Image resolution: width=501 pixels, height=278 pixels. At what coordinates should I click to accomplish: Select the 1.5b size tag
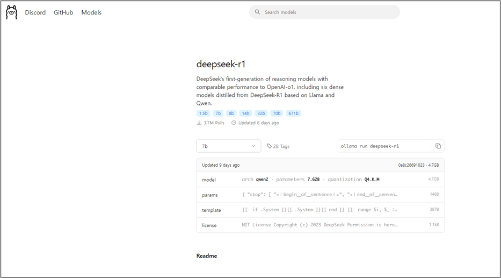[203, 113]
